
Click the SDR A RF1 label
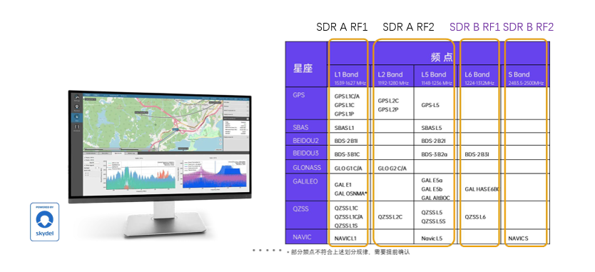[342, 27]
